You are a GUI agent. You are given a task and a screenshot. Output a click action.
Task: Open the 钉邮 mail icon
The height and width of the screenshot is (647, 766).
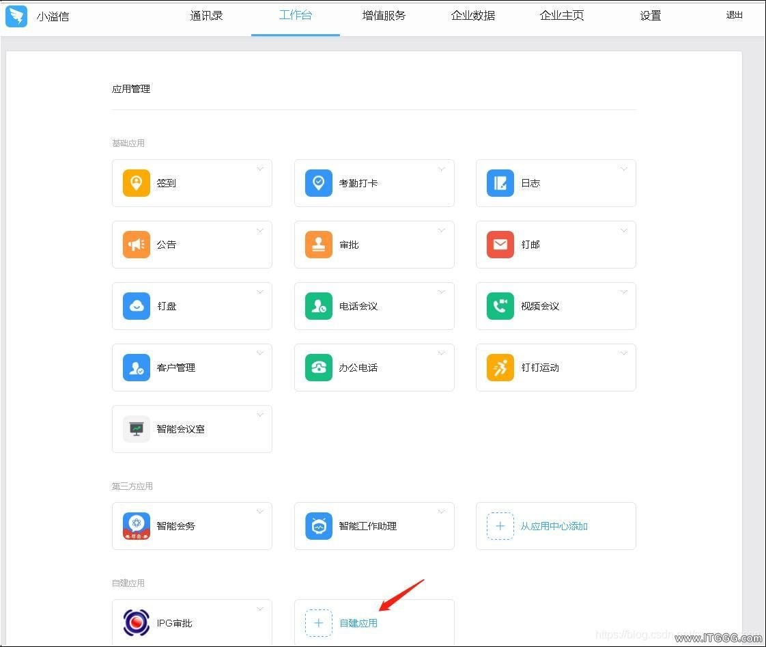(x=500, y=245)
